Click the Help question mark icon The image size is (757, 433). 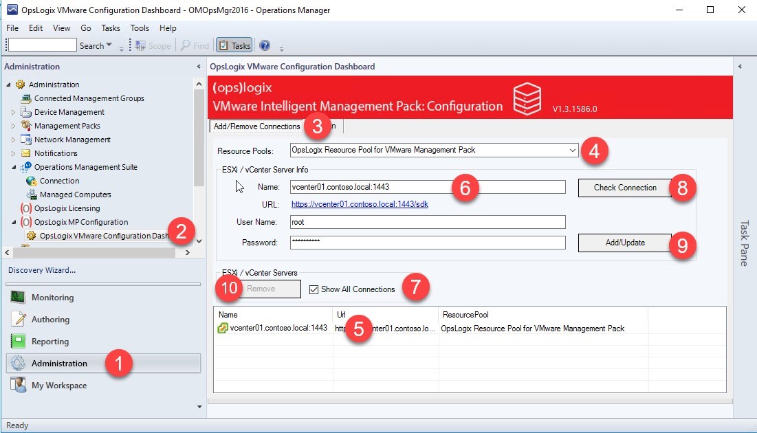point(265,45)
